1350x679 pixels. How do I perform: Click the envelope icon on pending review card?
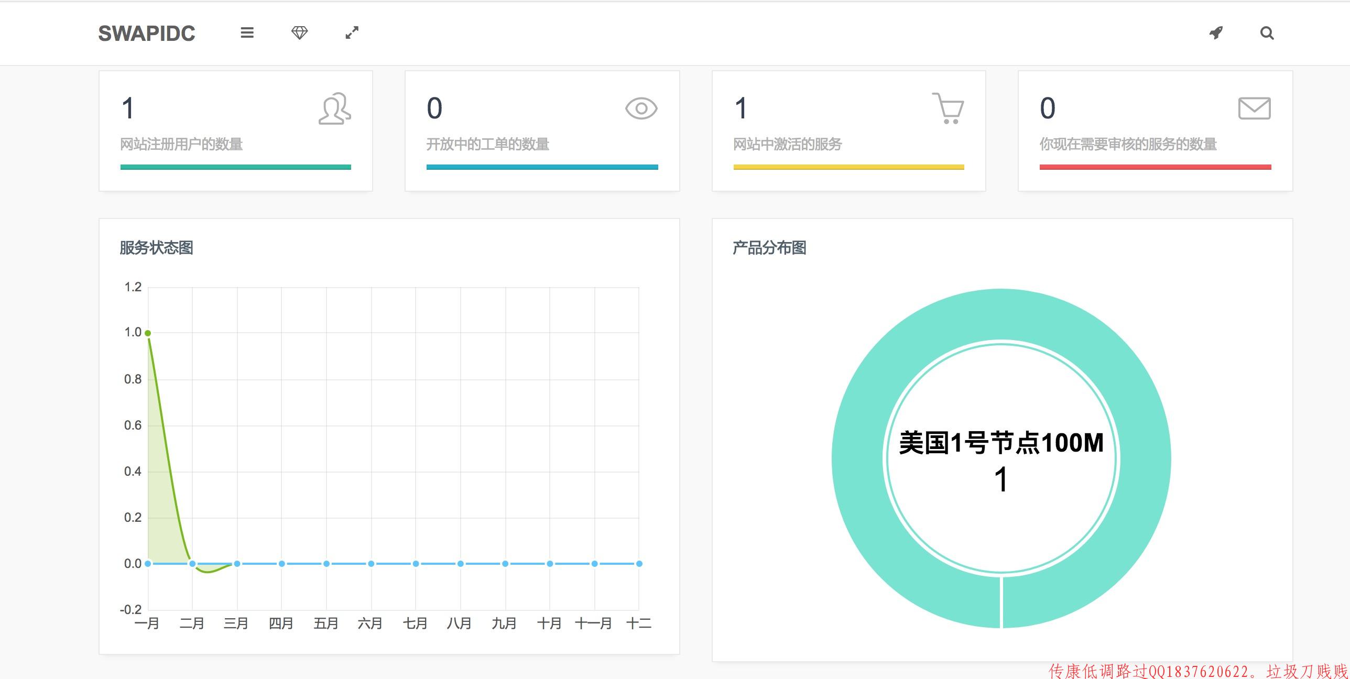click(x=1254, y=108)
